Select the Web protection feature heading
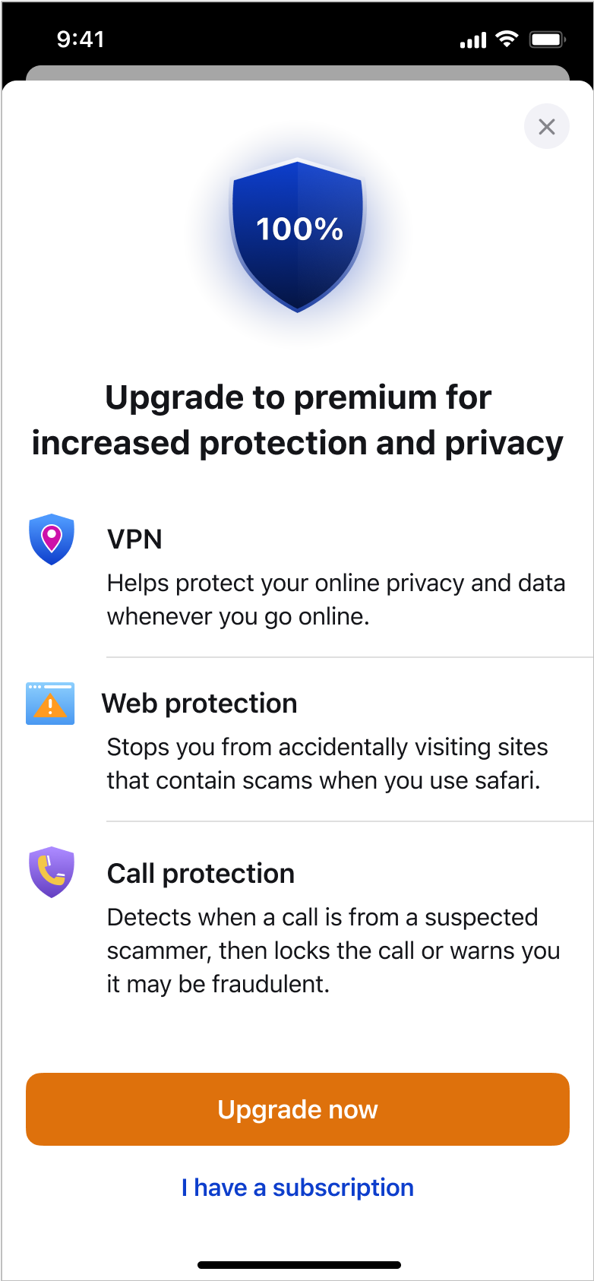 coord(199,704)
